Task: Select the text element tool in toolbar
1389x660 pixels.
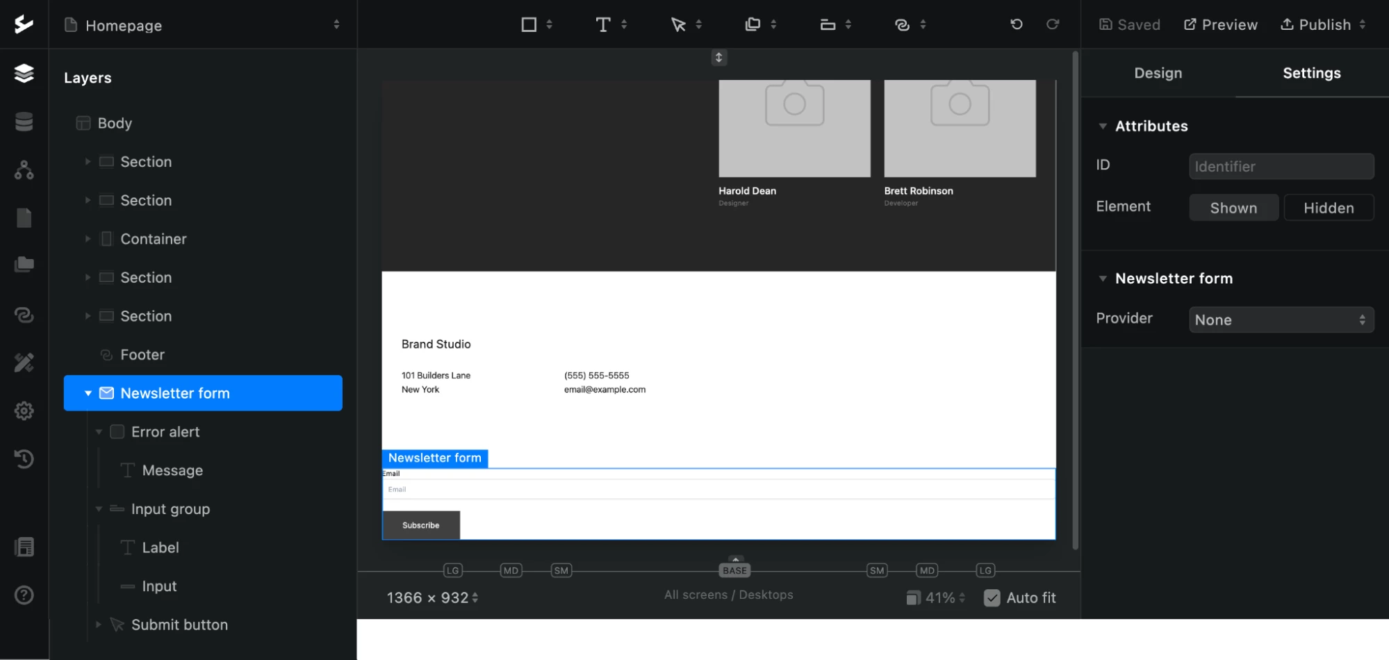Action: 603,25
